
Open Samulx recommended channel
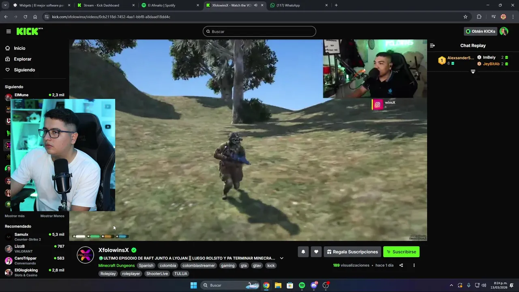34,237
